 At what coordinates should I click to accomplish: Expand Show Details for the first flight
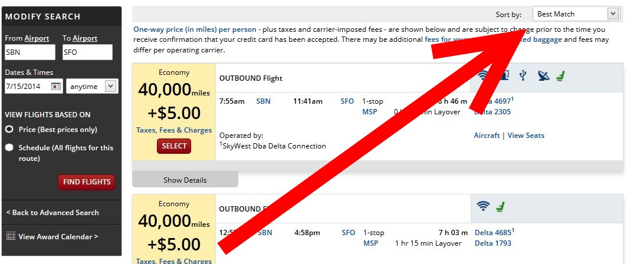tap(185, 180)
